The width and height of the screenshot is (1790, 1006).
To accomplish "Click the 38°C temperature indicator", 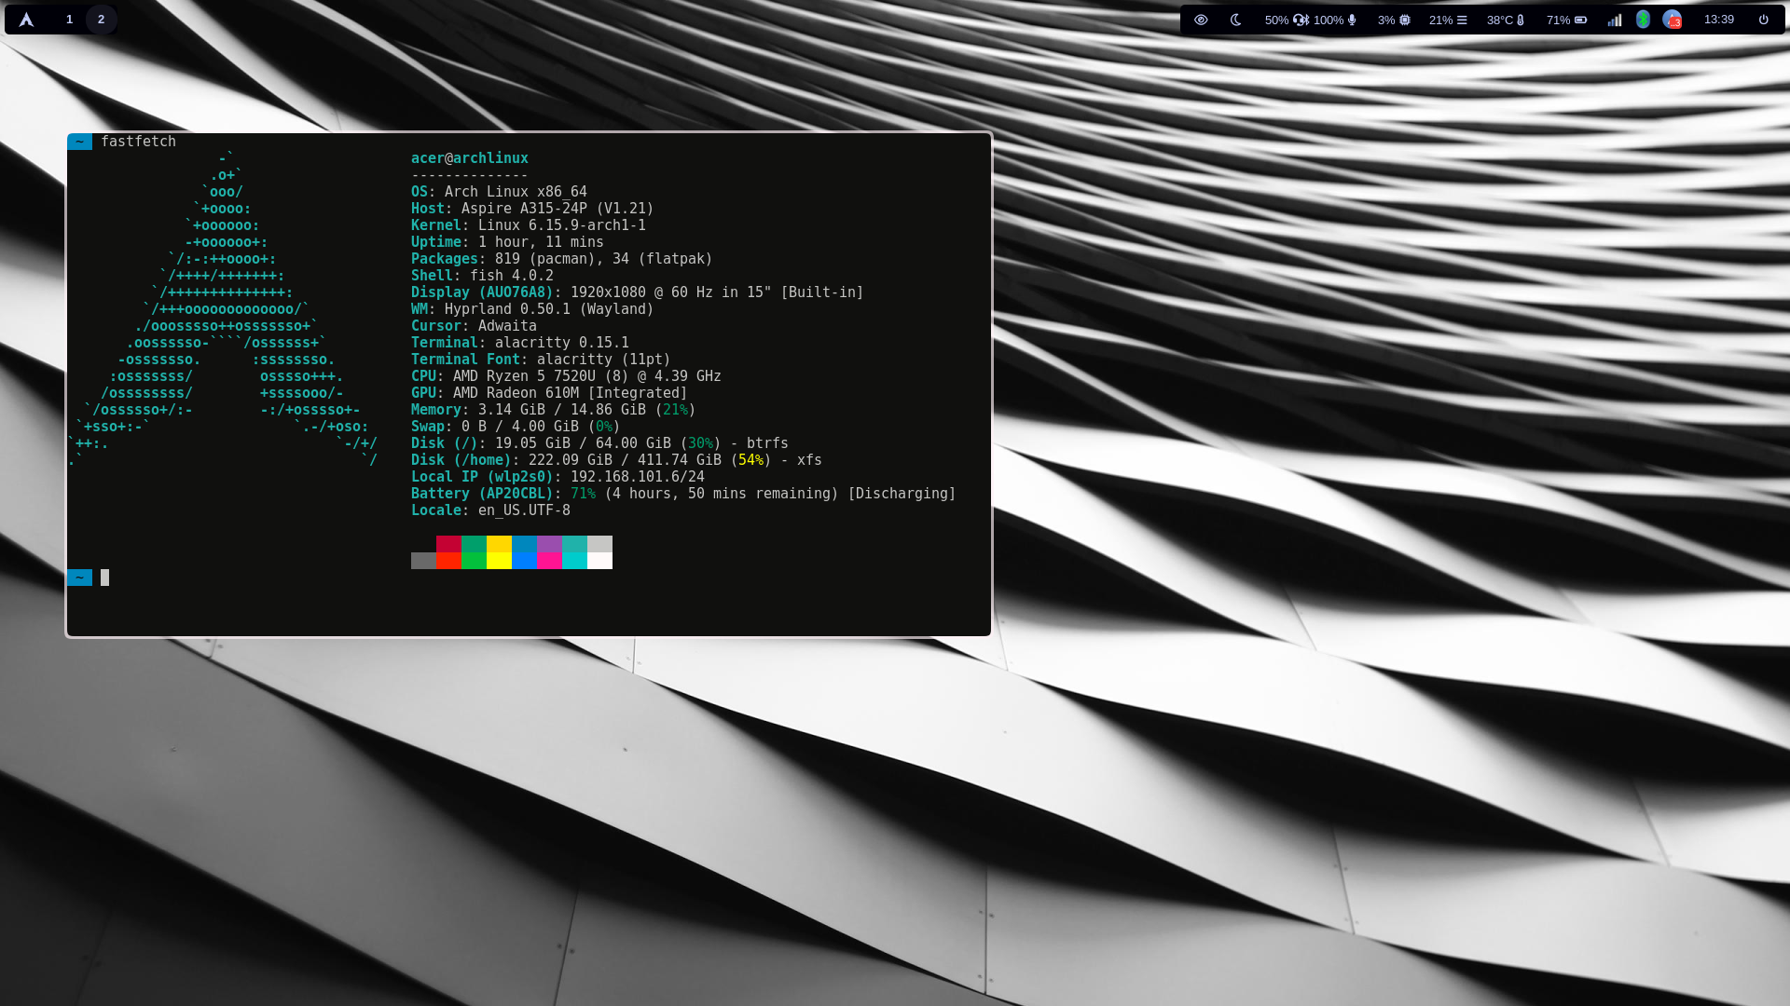I will tap(1506, 20).
